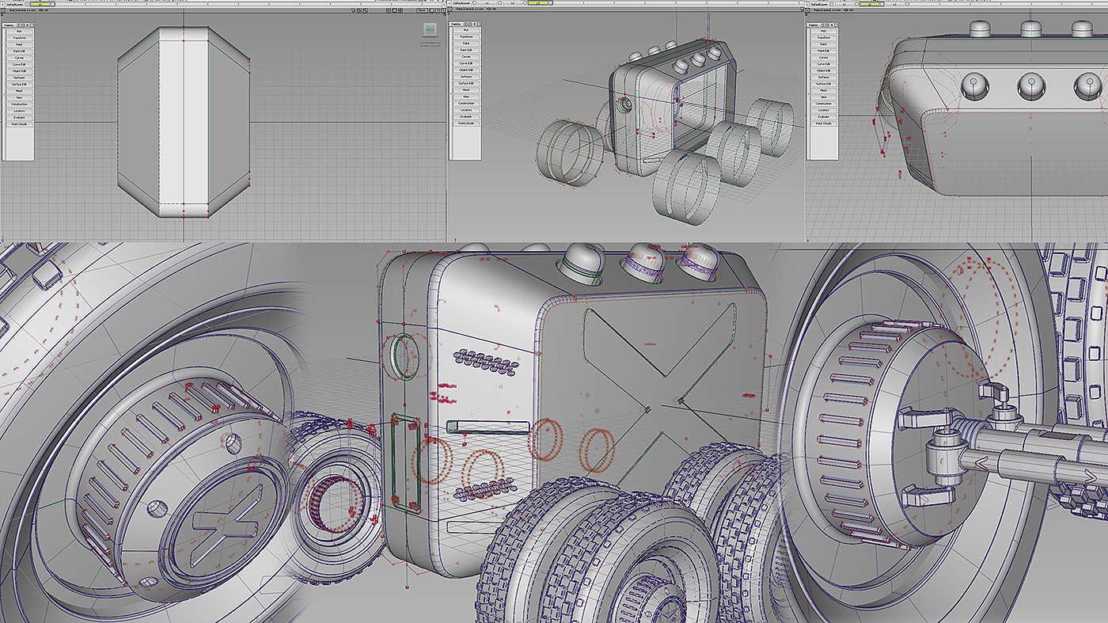
Task: Open Evaluate section in center viewport palette
Action: [x=466, y=116]
